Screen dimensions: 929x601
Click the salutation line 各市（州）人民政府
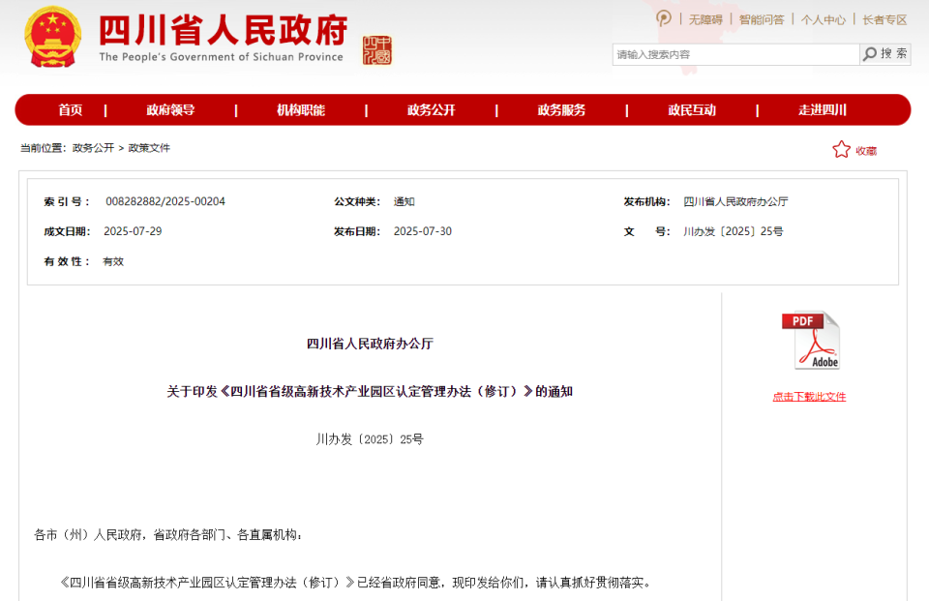click(x=168, y=534)
